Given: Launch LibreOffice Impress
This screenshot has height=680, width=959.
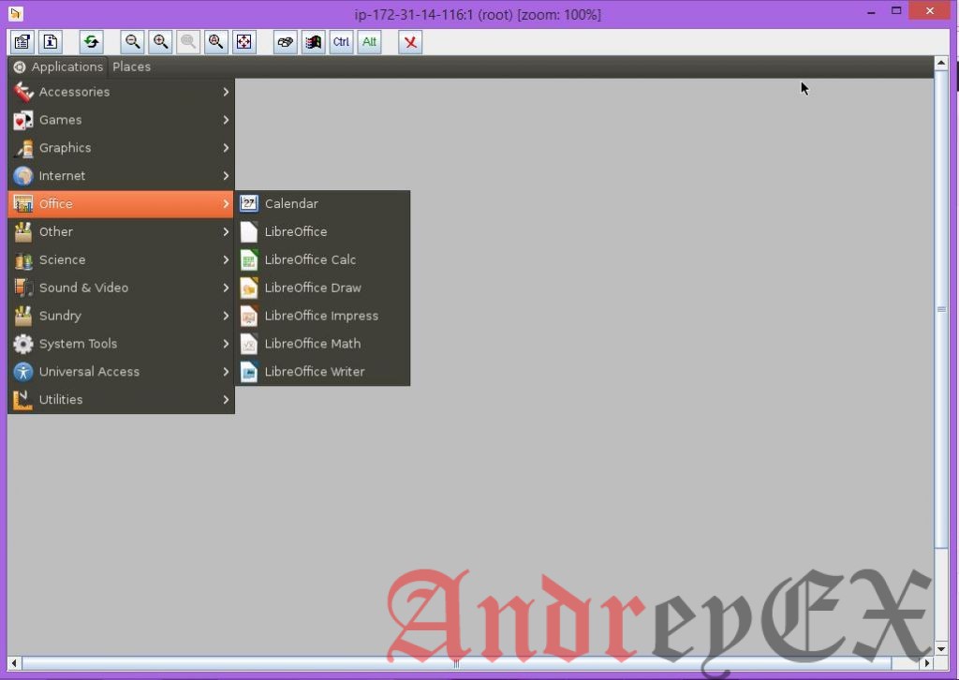Looking at the screenshot, I should 321,316.
